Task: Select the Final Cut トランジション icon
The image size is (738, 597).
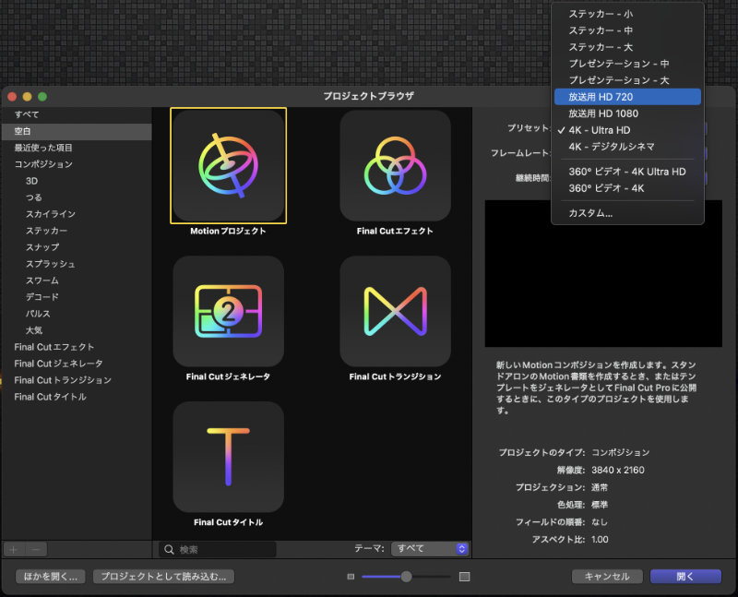Action: pos(395,312)
